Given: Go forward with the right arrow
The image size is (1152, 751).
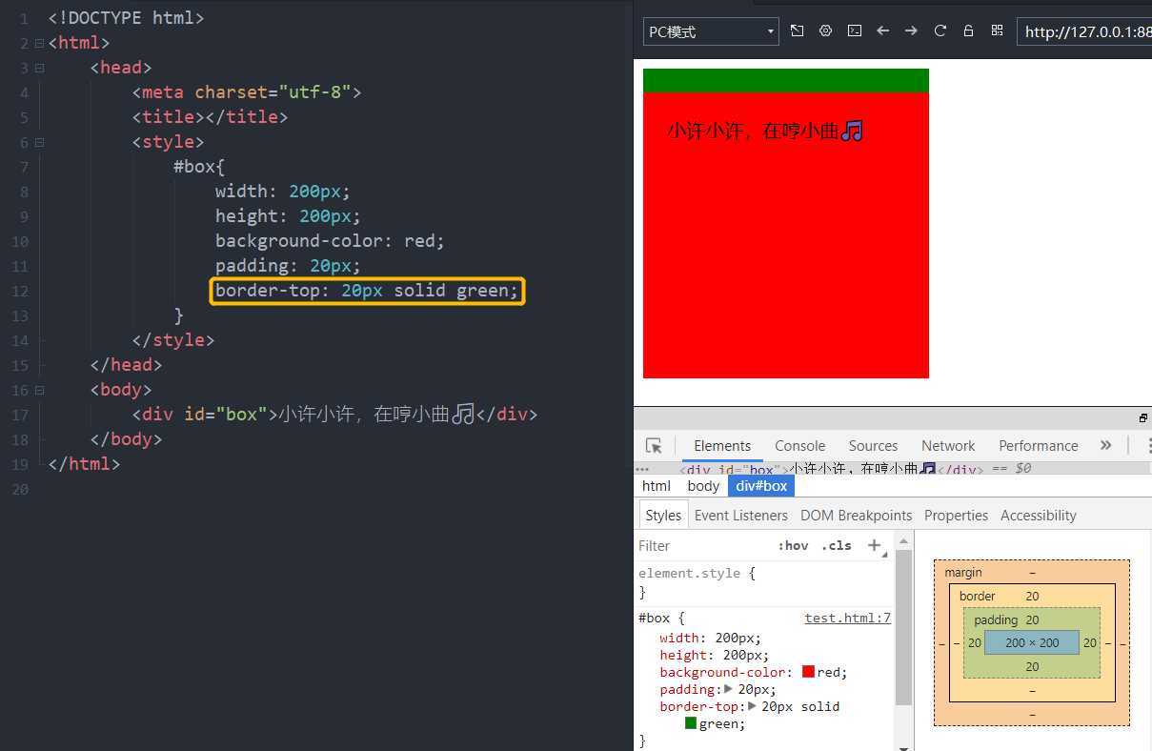Looking at the screenshot, I should click(912, 30).
